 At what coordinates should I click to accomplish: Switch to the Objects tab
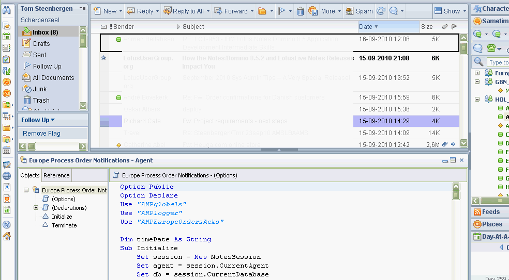click(30, 175)
